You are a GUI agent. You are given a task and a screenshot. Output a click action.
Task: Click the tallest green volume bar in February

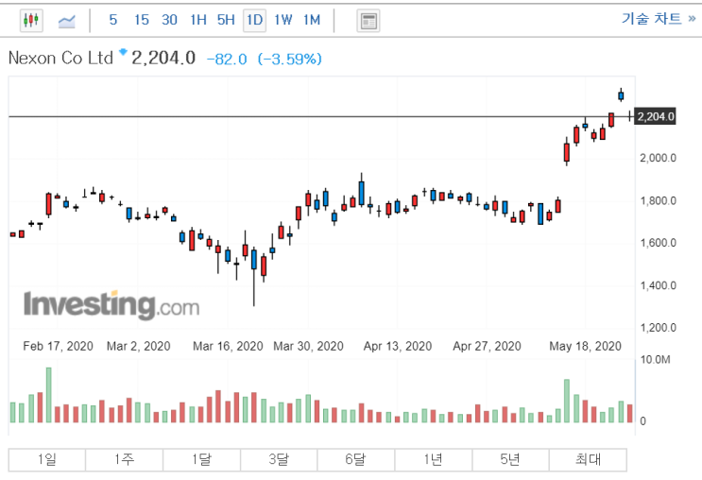(x=49, y=395)
